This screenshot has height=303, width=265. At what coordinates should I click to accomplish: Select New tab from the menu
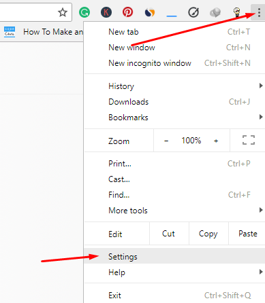(174, 32)
